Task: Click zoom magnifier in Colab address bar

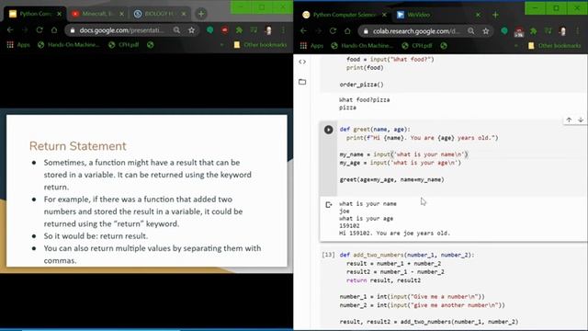Action: tap(471, 31)
